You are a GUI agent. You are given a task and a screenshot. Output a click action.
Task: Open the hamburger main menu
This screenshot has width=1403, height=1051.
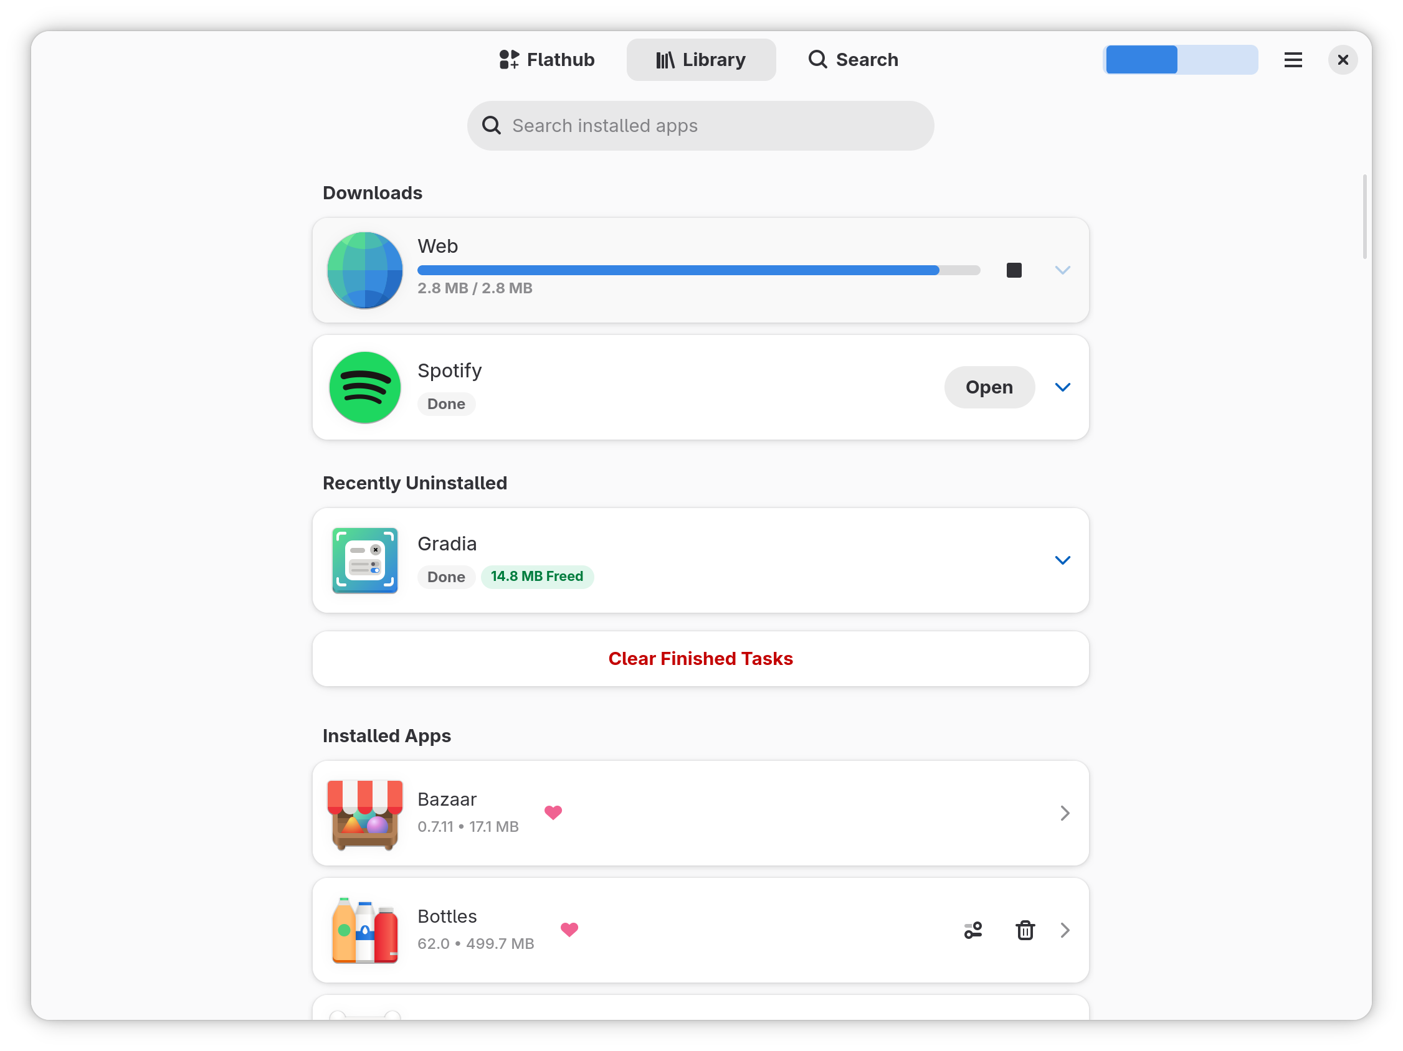[x=1293, y=60]
